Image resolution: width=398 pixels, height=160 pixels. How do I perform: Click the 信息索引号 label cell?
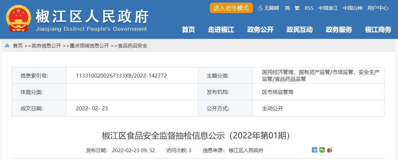tap(39, 76)
